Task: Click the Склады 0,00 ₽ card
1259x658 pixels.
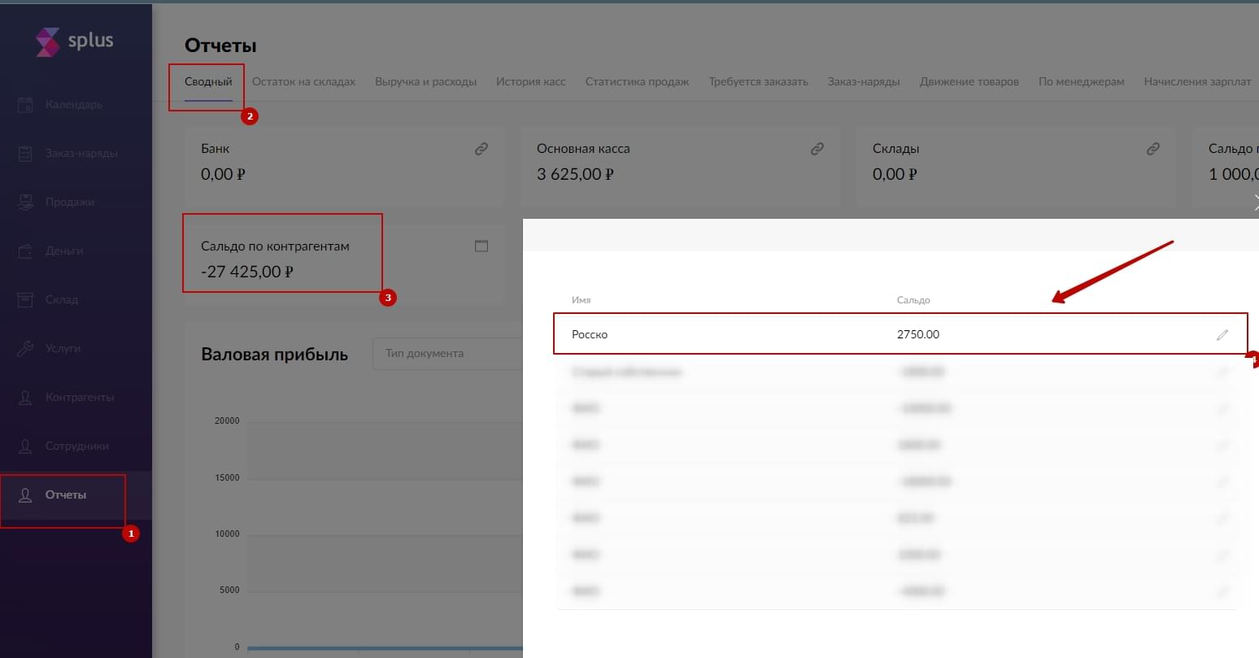Action: 1016,167
